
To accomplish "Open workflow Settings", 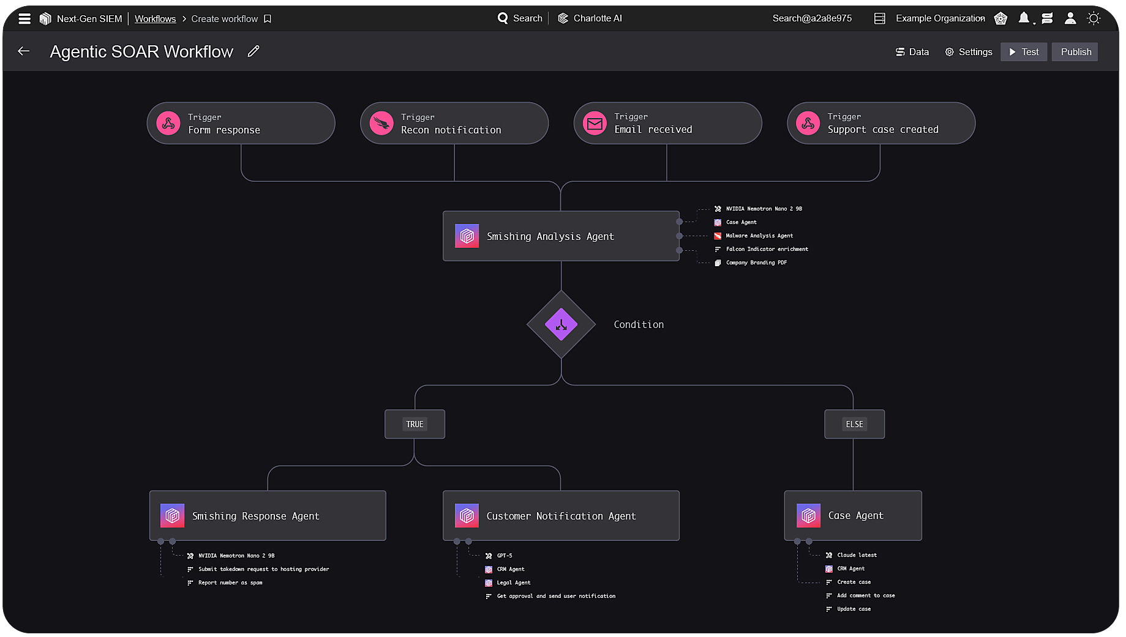I will (968, 52).
